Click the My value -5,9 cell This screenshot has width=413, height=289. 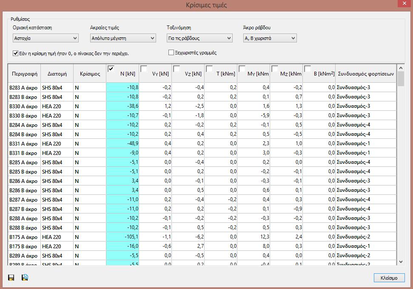click(253, 115)
